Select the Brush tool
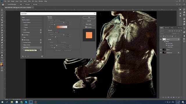Screen dimensions: 186x104 click(2, 28)
